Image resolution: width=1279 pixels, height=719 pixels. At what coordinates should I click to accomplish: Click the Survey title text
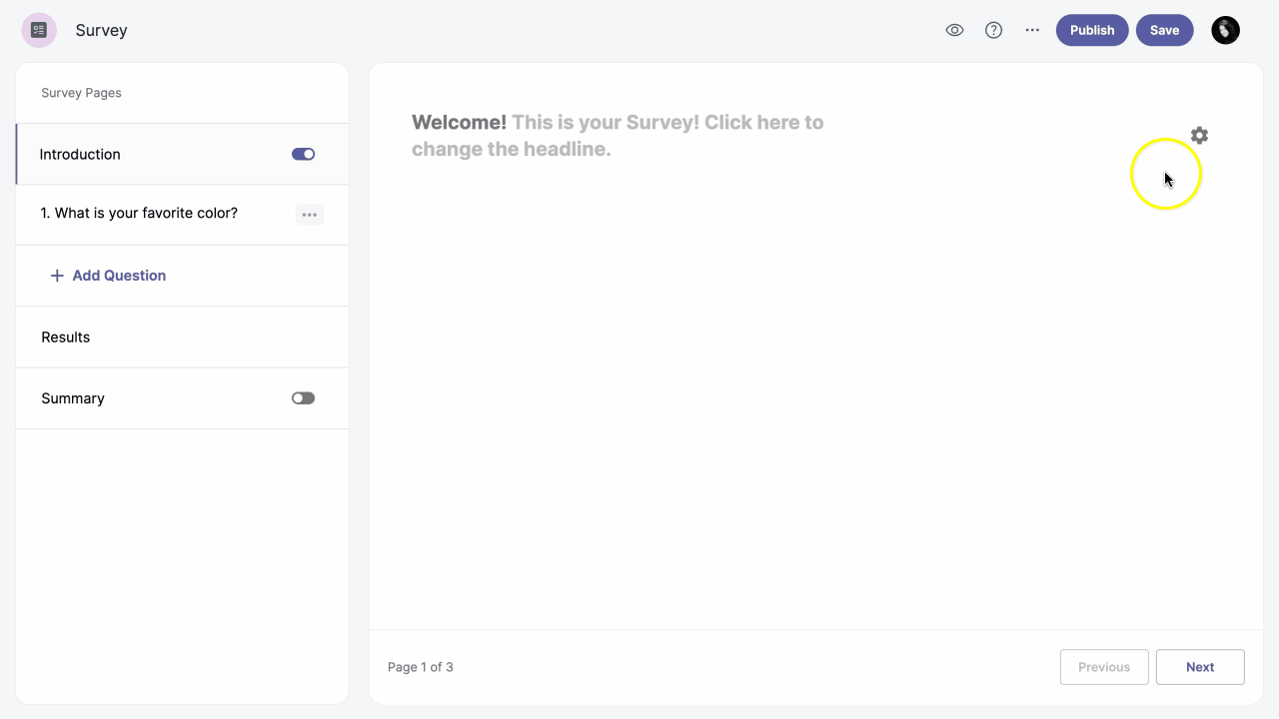[x=101, y=30]
